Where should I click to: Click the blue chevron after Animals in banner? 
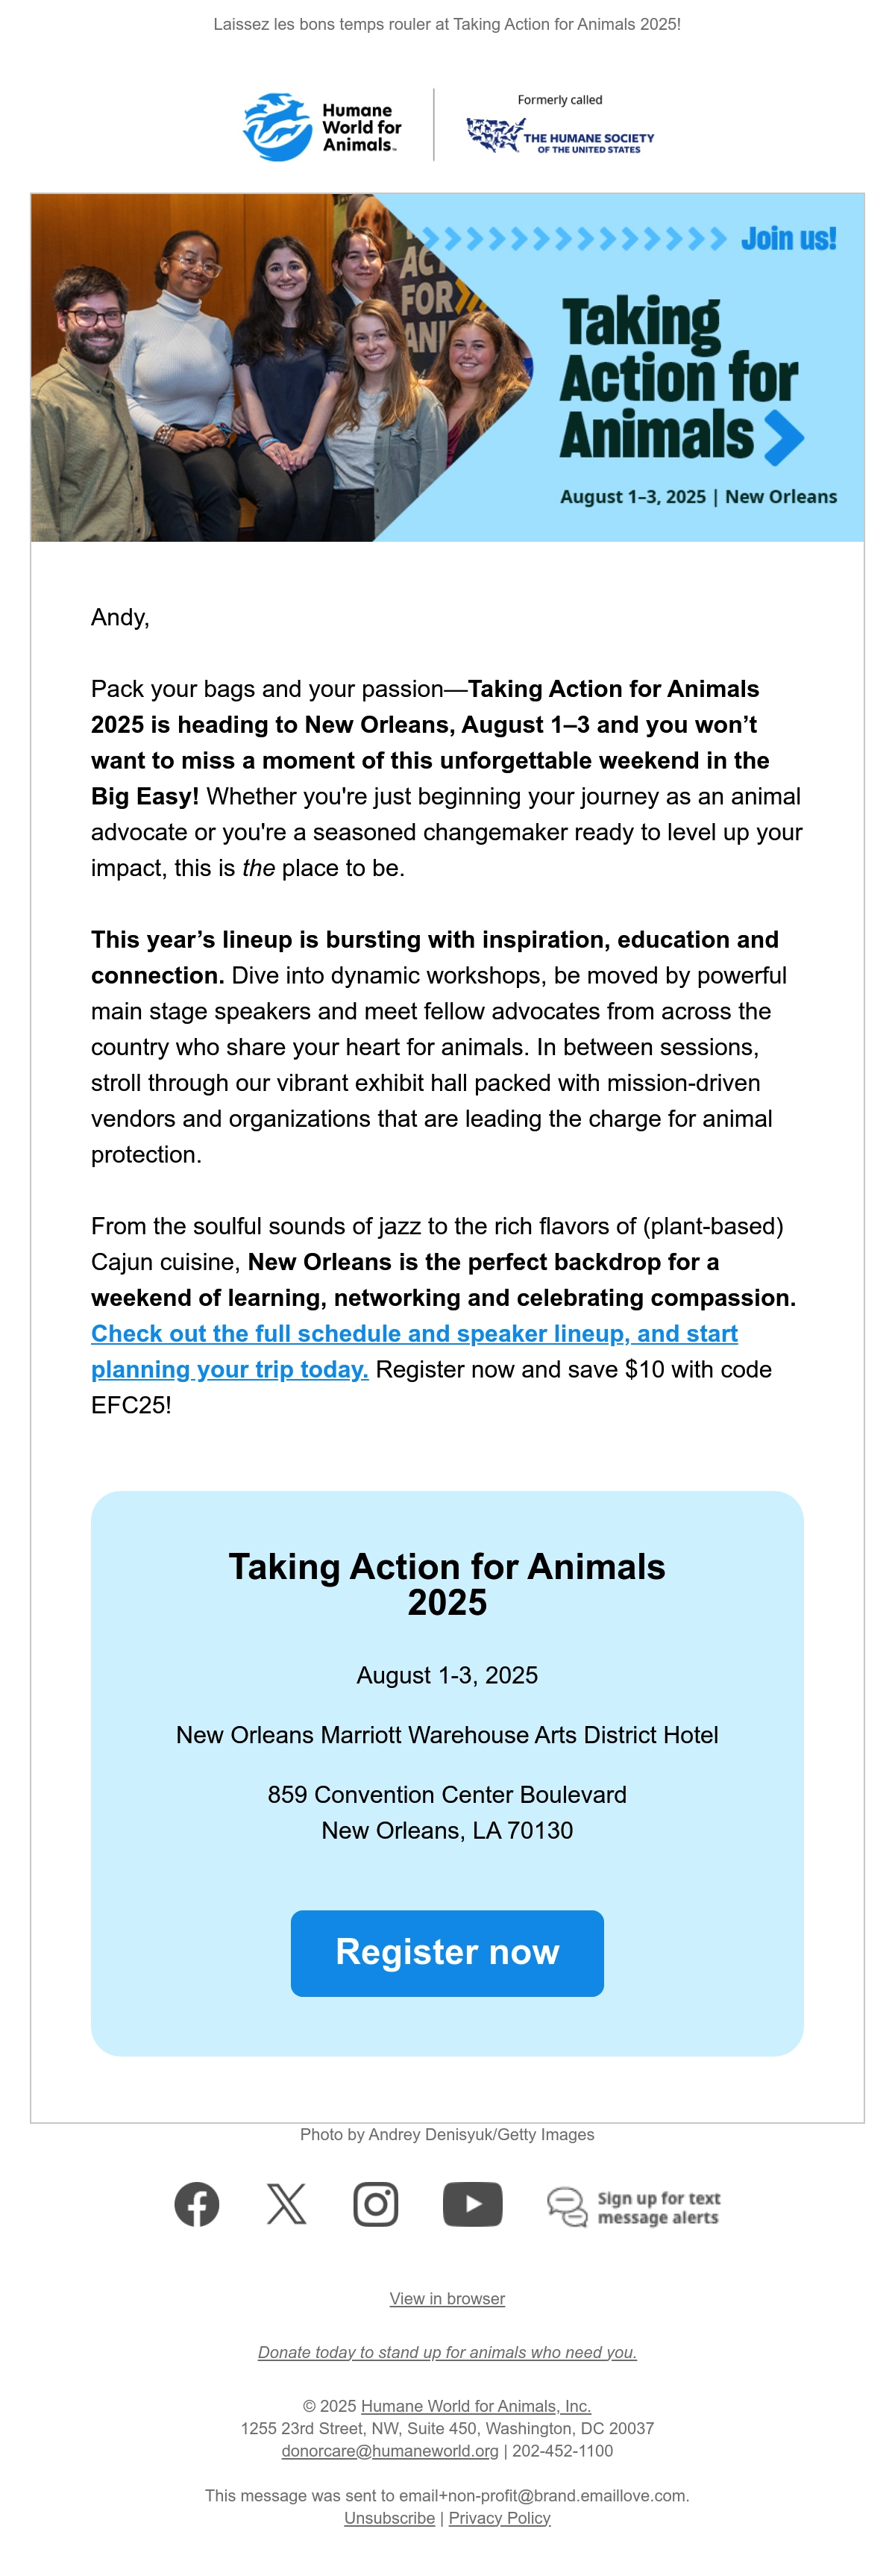coord(784,438)
